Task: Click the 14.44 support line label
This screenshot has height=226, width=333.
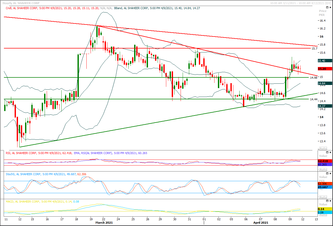Action: coord(314,99)
